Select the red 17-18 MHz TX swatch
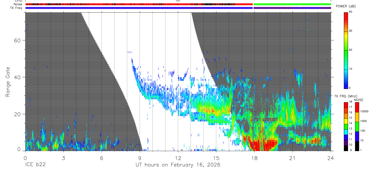Viewport: 372px width, 171px height. click(x=346, y=105)
